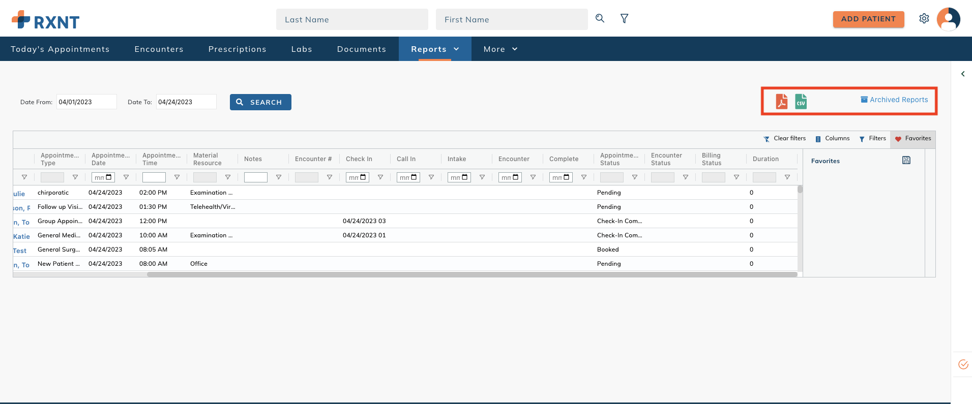The height and width of the screenshot is (404, 972).
Task: Click the First Name search field
Action: point(512,19)
